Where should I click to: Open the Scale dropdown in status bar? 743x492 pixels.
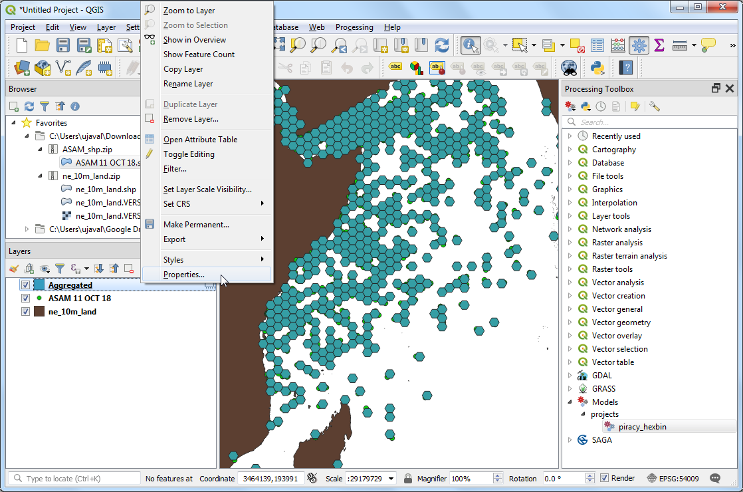click(x=391, y=479)
